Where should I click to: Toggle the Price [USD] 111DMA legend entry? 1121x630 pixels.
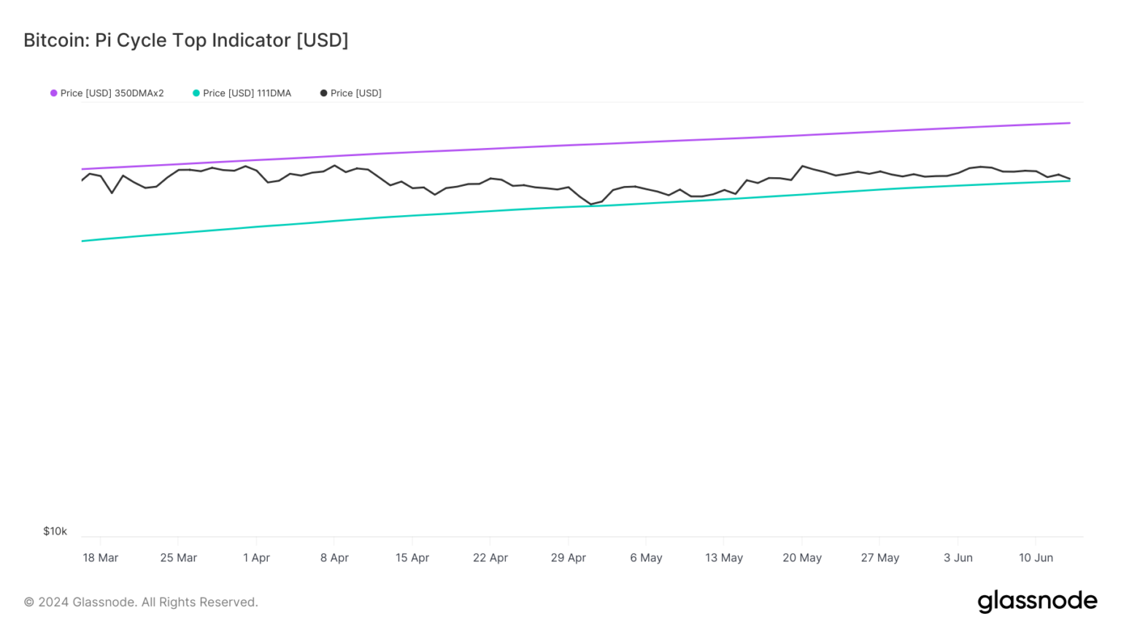(x=247, y=93)
